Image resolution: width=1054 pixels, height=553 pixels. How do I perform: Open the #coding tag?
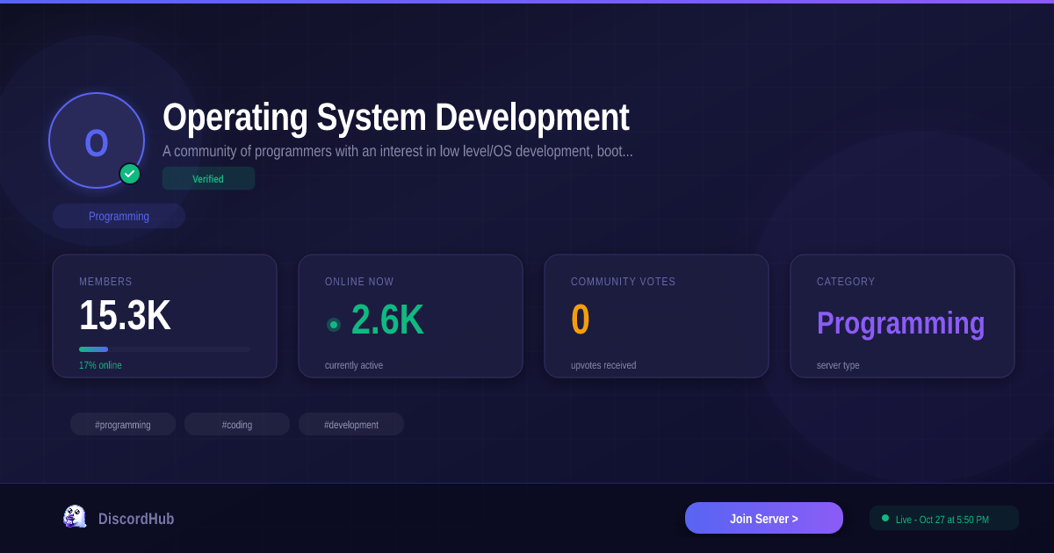(x=237, y=424)
